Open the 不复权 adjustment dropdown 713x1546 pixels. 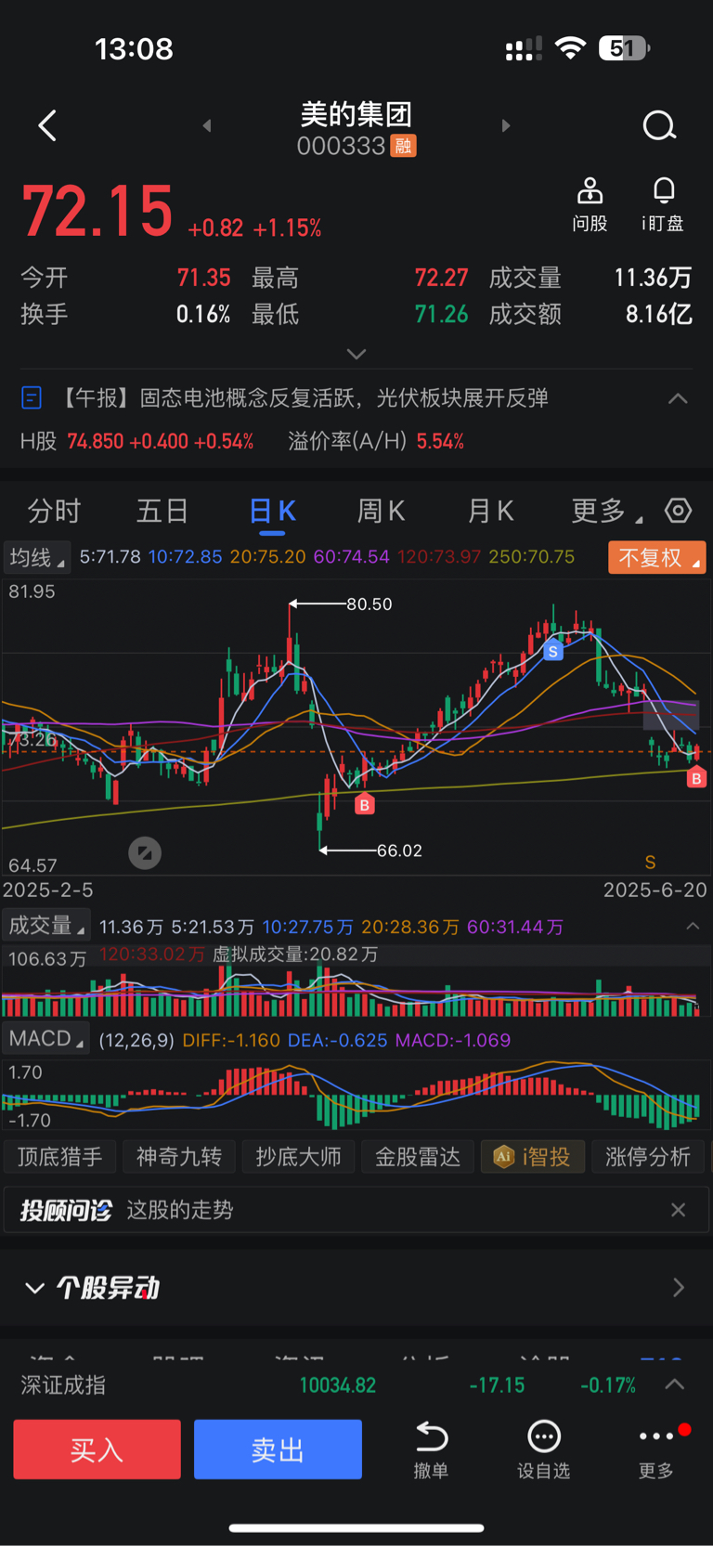657,557
